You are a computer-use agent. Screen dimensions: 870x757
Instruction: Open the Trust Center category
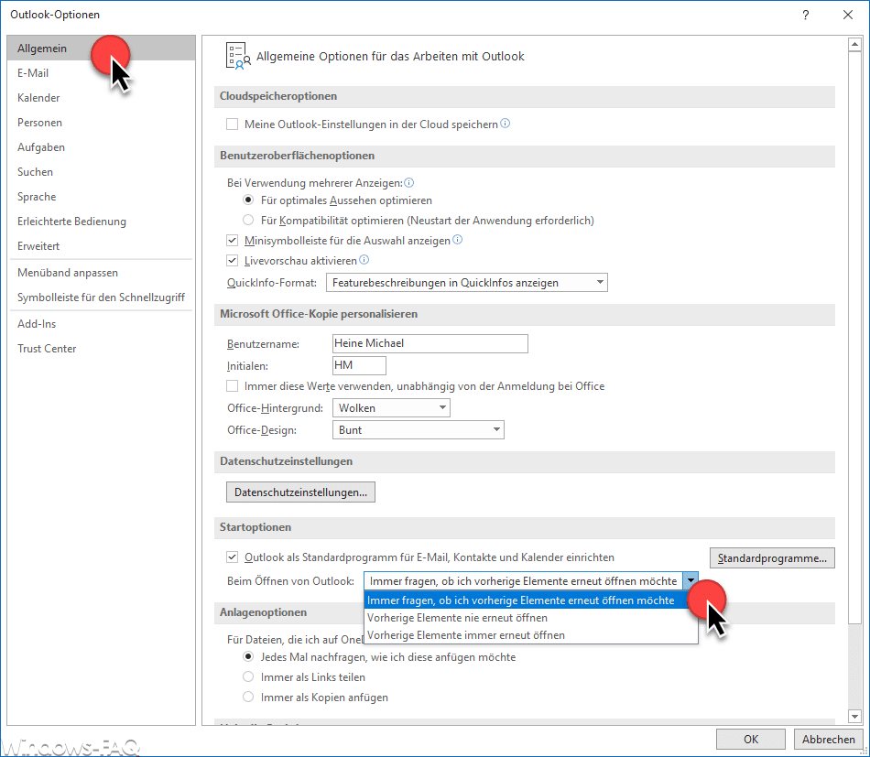click(102, 348)
